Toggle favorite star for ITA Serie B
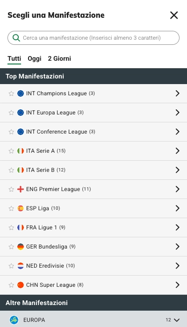Image resolution: width=187 pixels, height=327 pixels. click(11, 170)
